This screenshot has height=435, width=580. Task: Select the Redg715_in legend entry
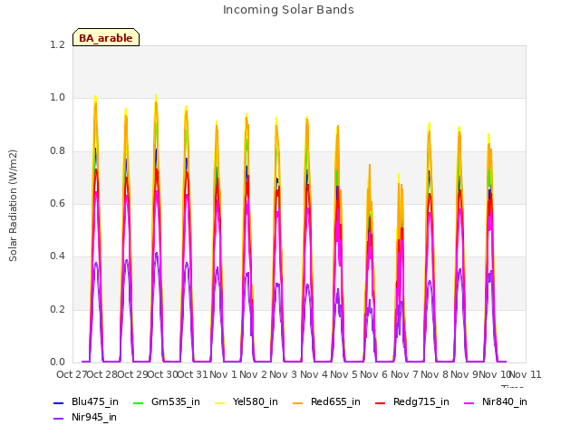tap(412, 401)
